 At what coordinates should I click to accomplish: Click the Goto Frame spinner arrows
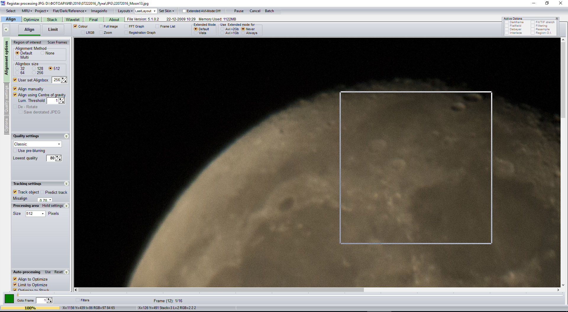[x=49, y=300]
